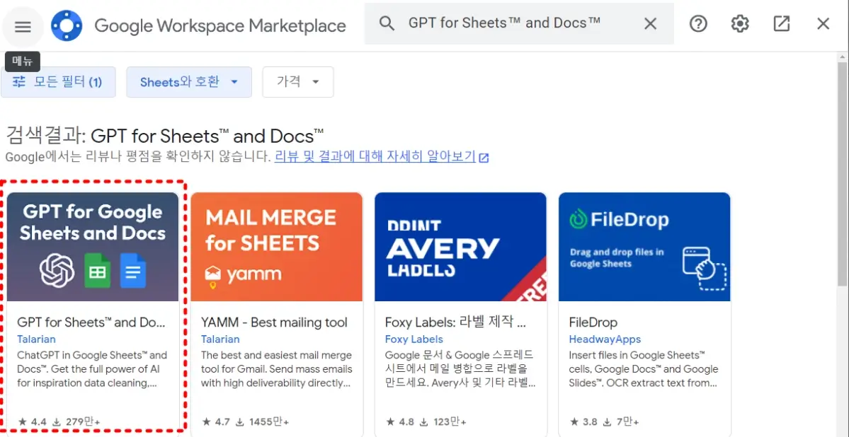Expand the Sheets와 호환 dropdown
This screenshot has height=437, width=849.
coord(189,82)
